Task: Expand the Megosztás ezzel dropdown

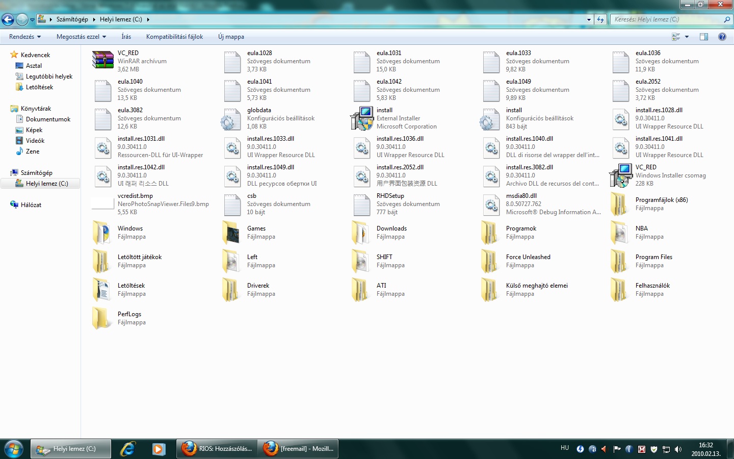Action: click(81, 37)
